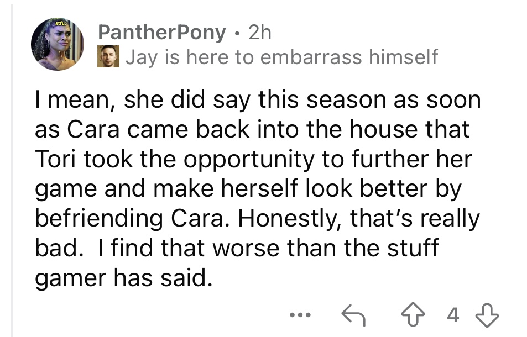Click the 2h timestamp
This screenshot has height=337, width=527.
click(x=259, y=33)
